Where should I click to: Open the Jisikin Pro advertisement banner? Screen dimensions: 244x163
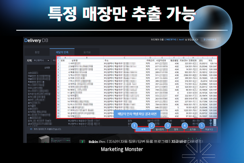click(123, 139)
